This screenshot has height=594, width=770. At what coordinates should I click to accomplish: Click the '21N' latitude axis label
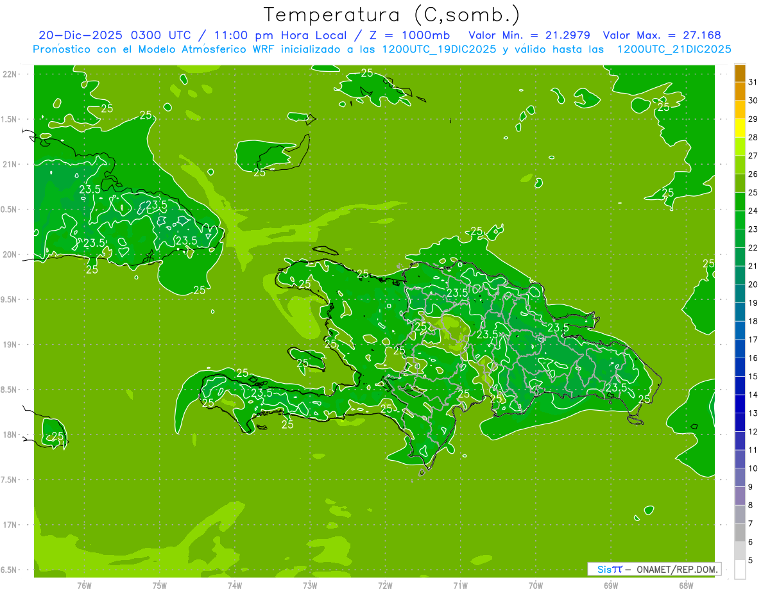click(10, 164)
